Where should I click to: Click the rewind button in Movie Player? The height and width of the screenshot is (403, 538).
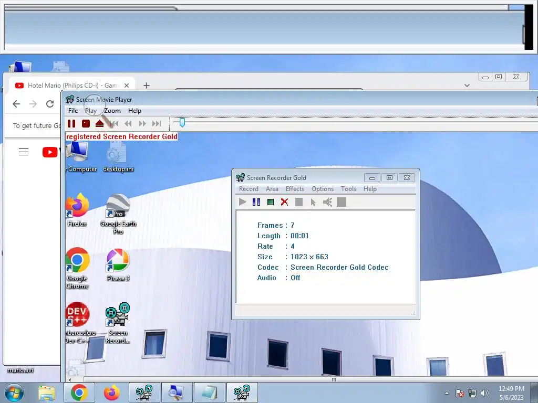128,123
